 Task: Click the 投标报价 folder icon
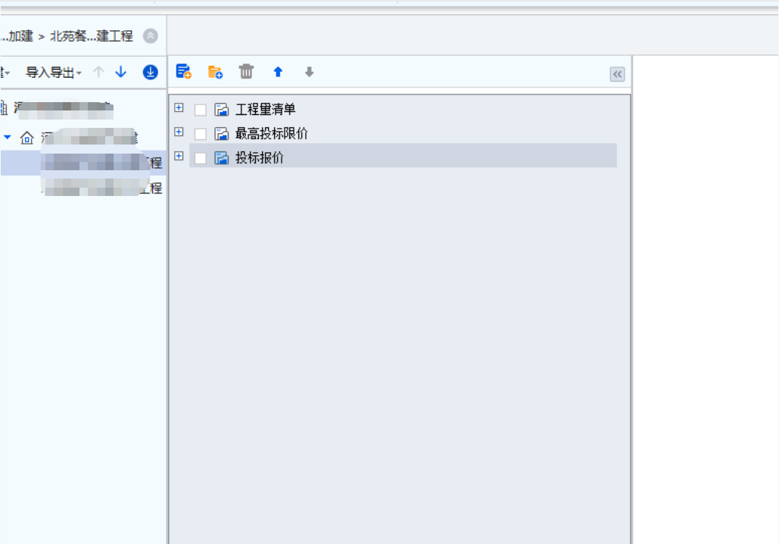(x=221, y=158)
